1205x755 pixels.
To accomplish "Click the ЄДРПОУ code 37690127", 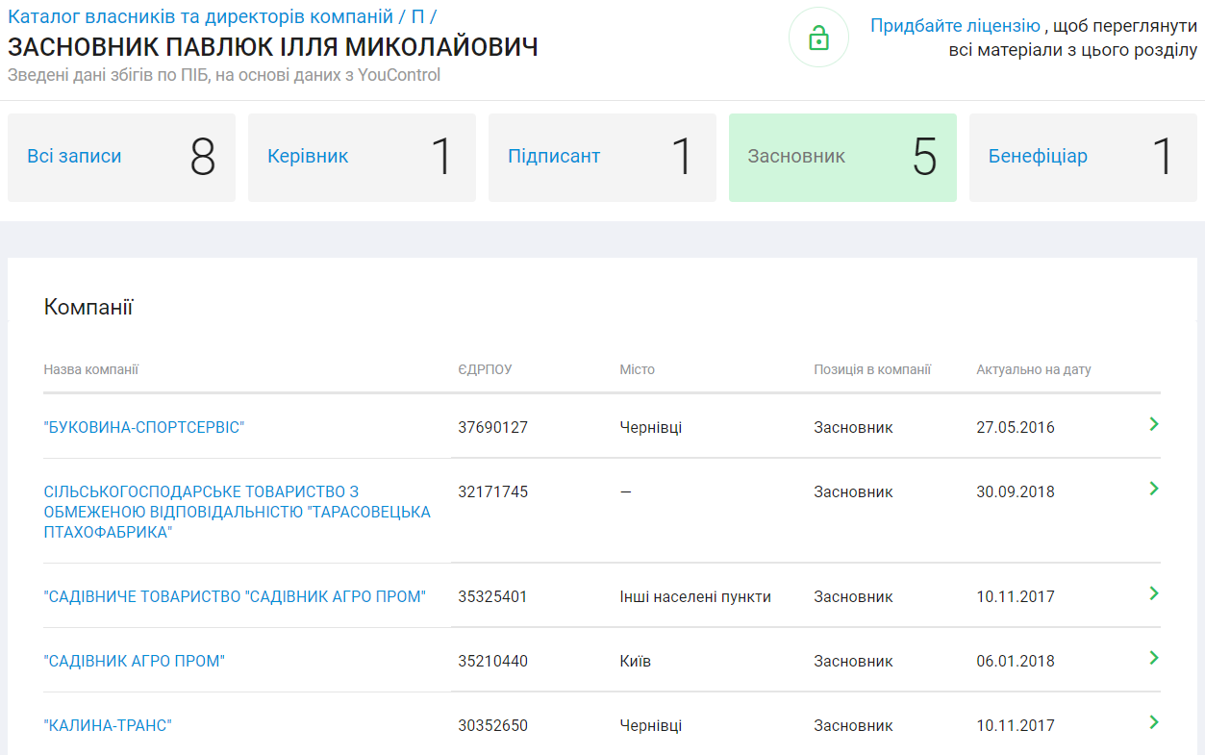I will pos(491,425).
